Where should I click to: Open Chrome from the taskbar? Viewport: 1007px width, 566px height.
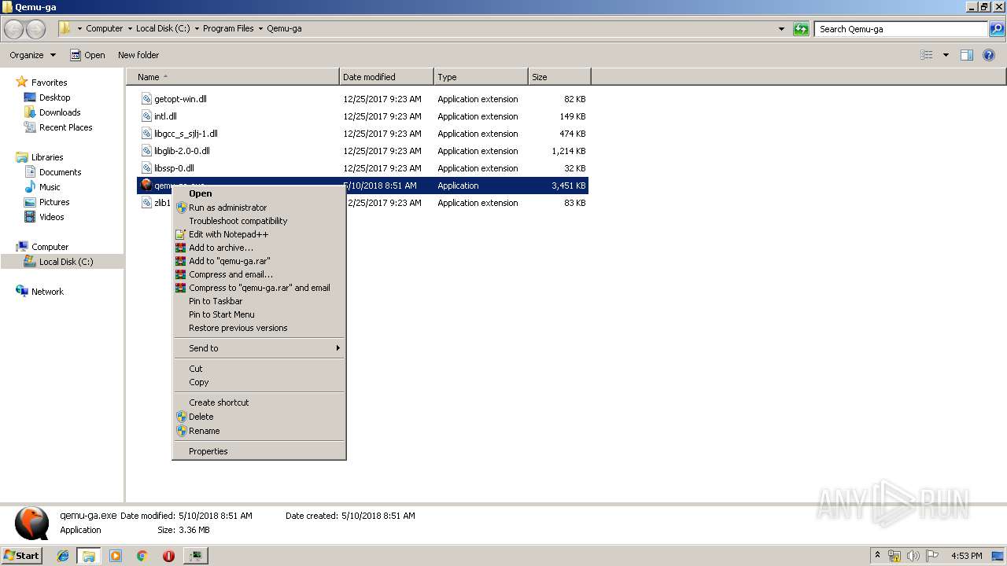tap(142, 556)
